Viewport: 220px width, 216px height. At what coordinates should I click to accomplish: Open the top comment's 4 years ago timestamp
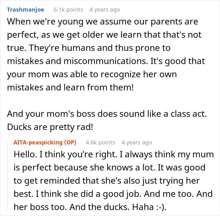pyautogui.click(x=104, y=10)
